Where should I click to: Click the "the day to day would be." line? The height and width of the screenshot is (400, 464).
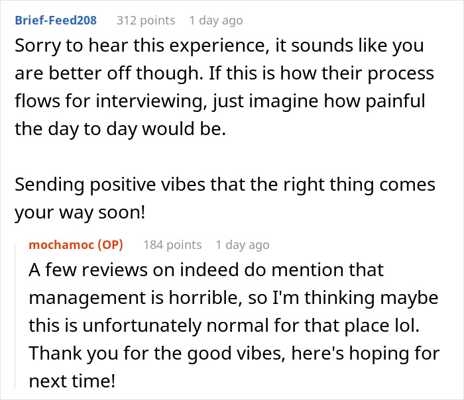(120, 129)
